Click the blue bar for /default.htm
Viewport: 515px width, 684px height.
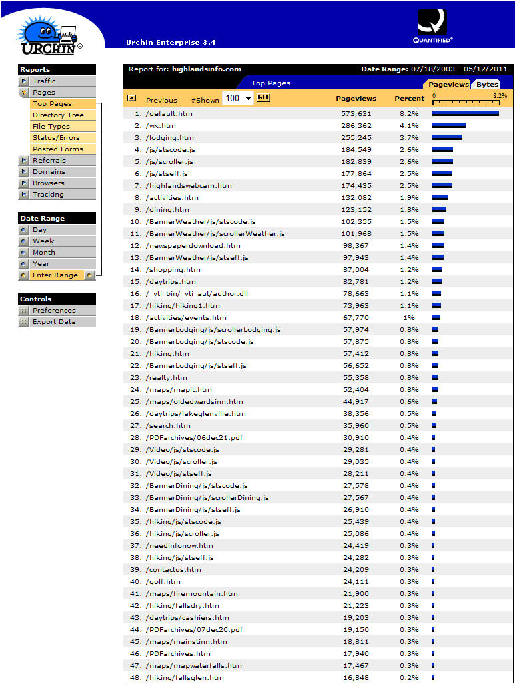[465, 113]
